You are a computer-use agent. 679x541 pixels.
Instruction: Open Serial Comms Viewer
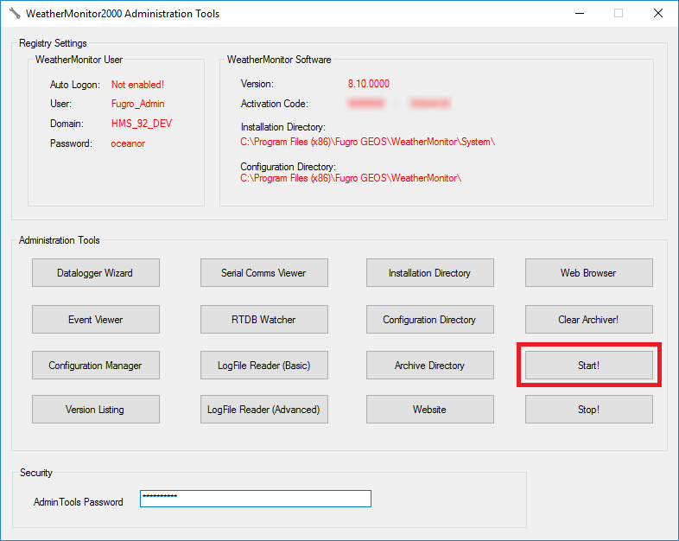[264, 273]
